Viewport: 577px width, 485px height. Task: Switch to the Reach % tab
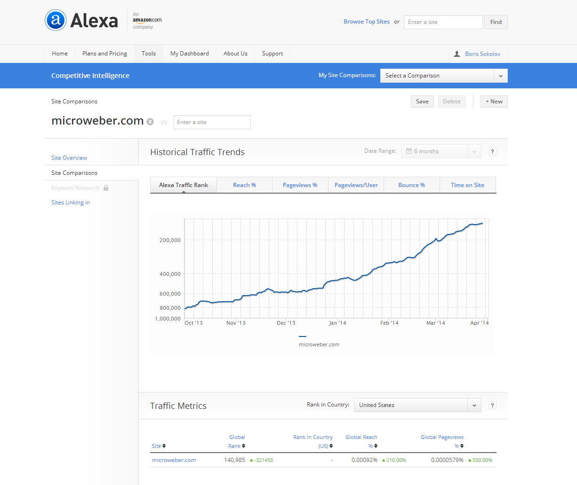tap(244, 185)
